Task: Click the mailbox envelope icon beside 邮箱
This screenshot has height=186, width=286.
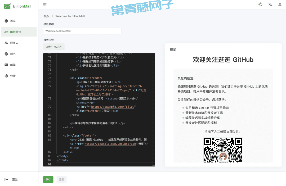Action: coord(6,65)
